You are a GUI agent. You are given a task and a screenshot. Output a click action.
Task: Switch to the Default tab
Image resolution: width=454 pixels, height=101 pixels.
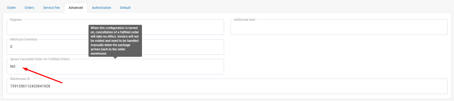click(125, 8)
